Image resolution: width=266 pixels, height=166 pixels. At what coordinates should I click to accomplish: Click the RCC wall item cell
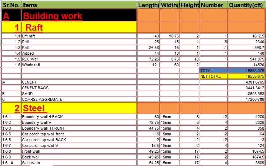(x=79, y=59)
